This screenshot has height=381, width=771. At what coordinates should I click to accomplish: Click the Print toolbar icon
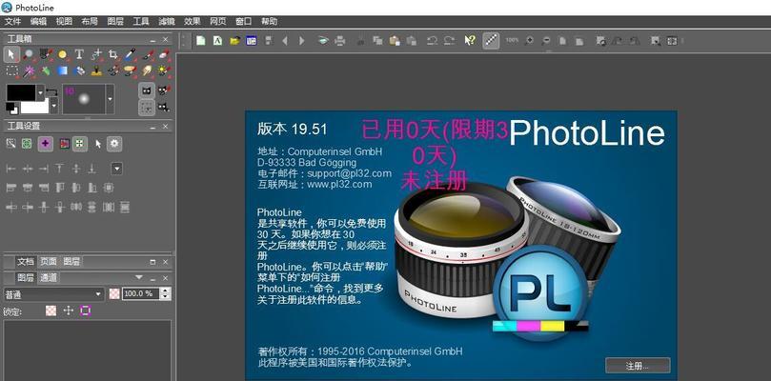tap(340, 41)
